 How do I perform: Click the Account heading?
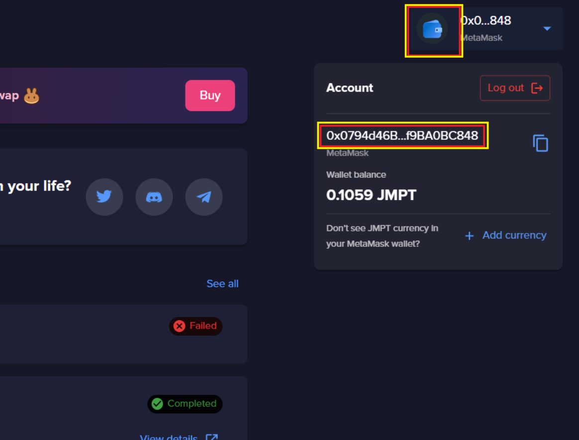[x=350, y=88]
